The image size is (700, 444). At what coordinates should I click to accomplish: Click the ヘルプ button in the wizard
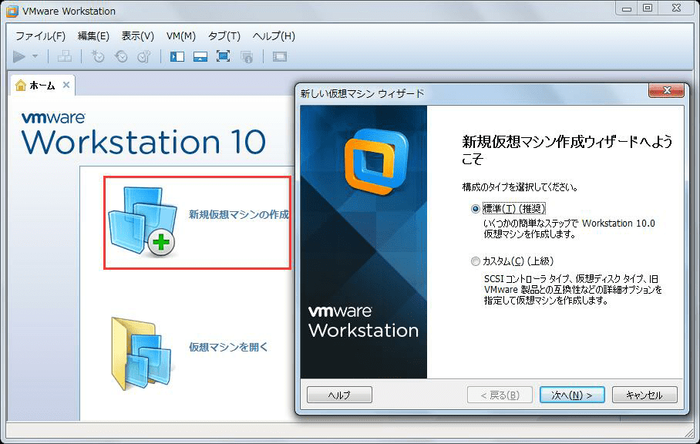[339, 395]
